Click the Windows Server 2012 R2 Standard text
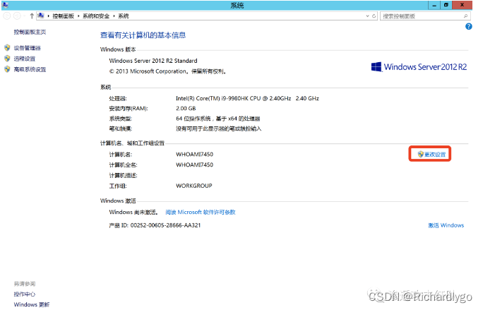Screen dimensions: 483x310 (153, 61)
